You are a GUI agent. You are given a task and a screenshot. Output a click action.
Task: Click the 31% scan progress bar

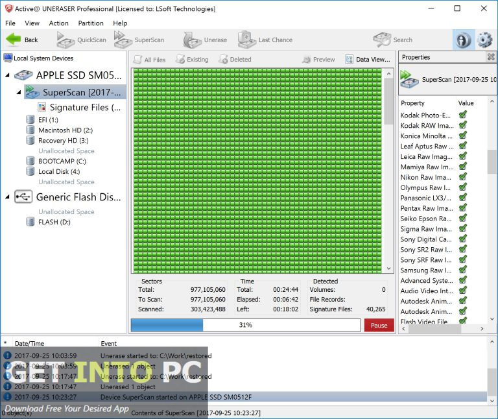246,325
